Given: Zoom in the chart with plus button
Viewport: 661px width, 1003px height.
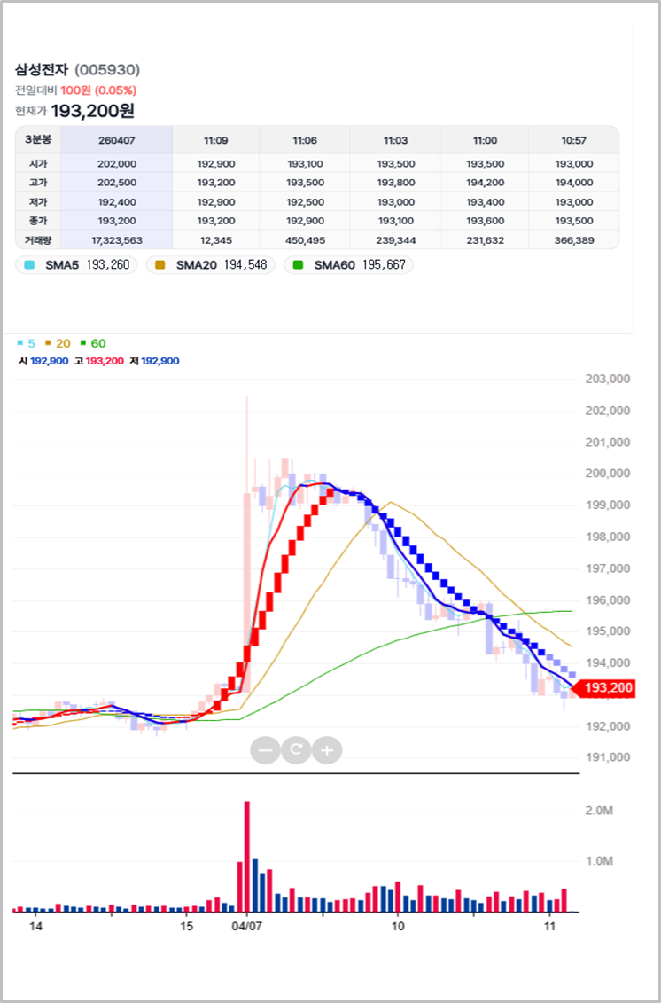Looking at the screenshot, I should [327, 749].
